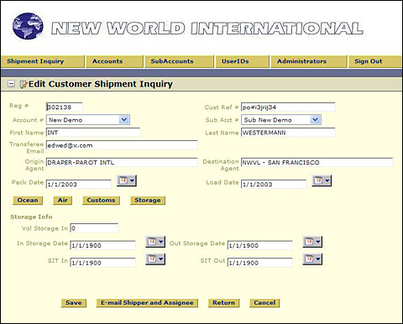The height and width of the screenshot is (324, 403).
Task: Open the Out Storage Date calendar picker
Action: pos(312,242)
